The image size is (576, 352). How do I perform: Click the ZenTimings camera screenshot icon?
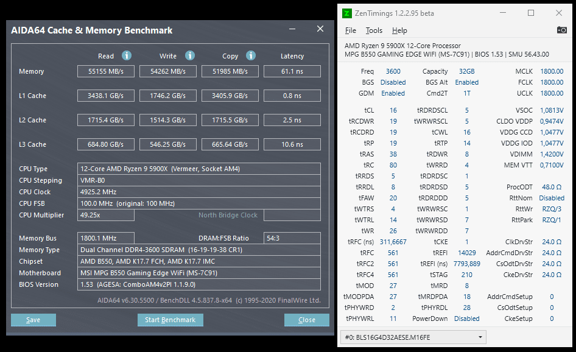pyautogui.click(x=561, y=30)
